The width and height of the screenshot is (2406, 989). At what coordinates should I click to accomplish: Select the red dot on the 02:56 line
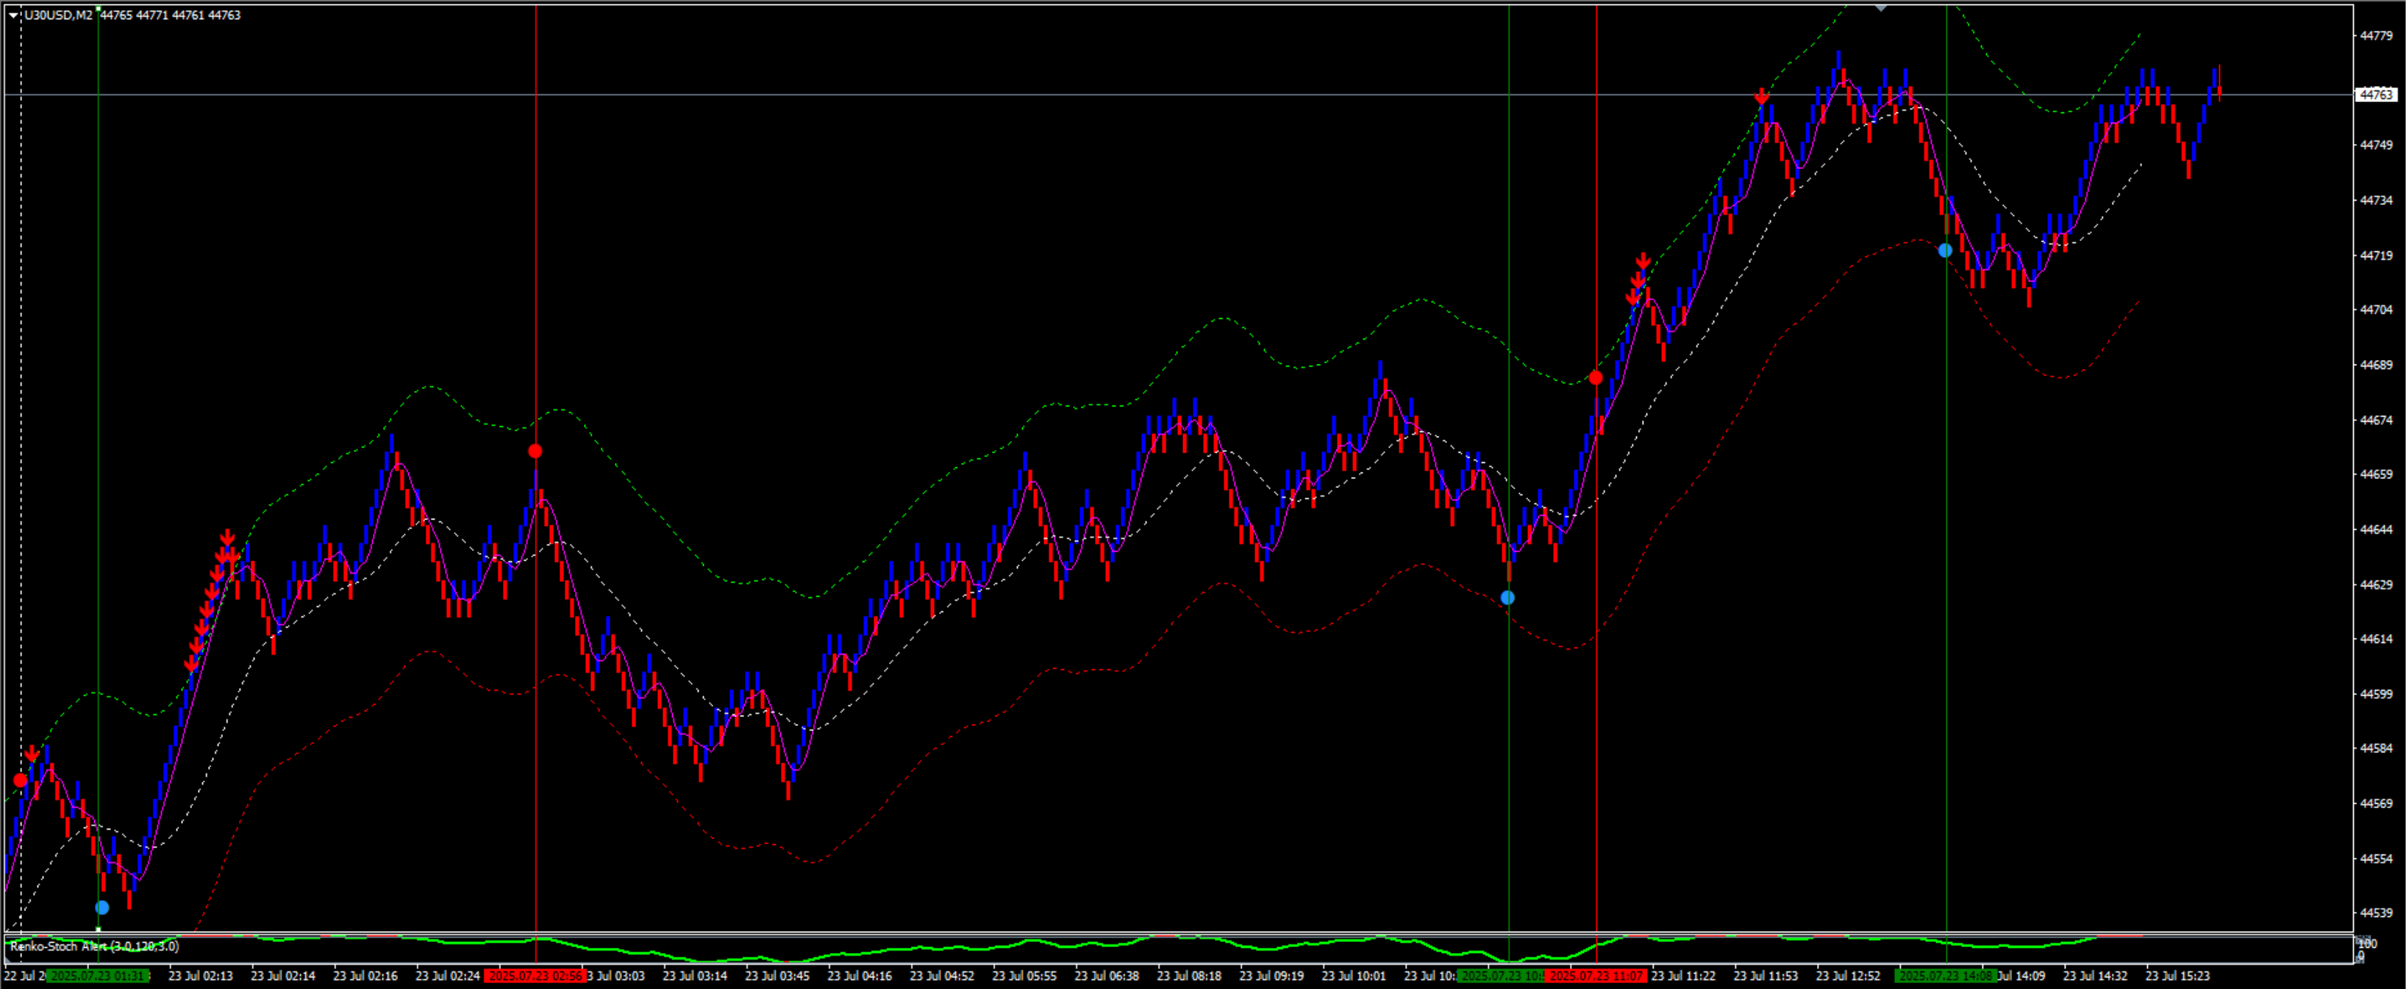pos(535,452)
